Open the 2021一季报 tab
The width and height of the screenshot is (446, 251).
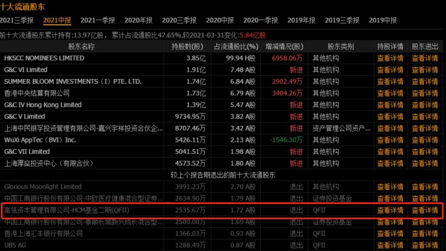(x=97, y=21)
